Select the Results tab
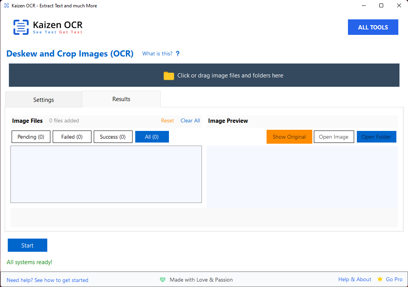Viewport: 408px width, 287px height. [121, 99]
